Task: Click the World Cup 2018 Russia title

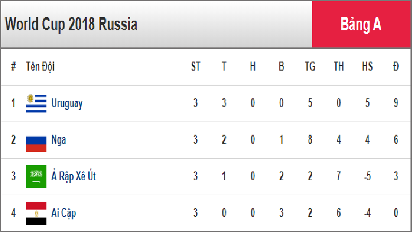Action: point(71,24)
